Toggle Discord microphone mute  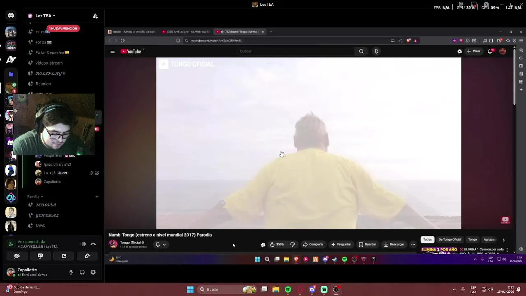[x=71, y=272]
